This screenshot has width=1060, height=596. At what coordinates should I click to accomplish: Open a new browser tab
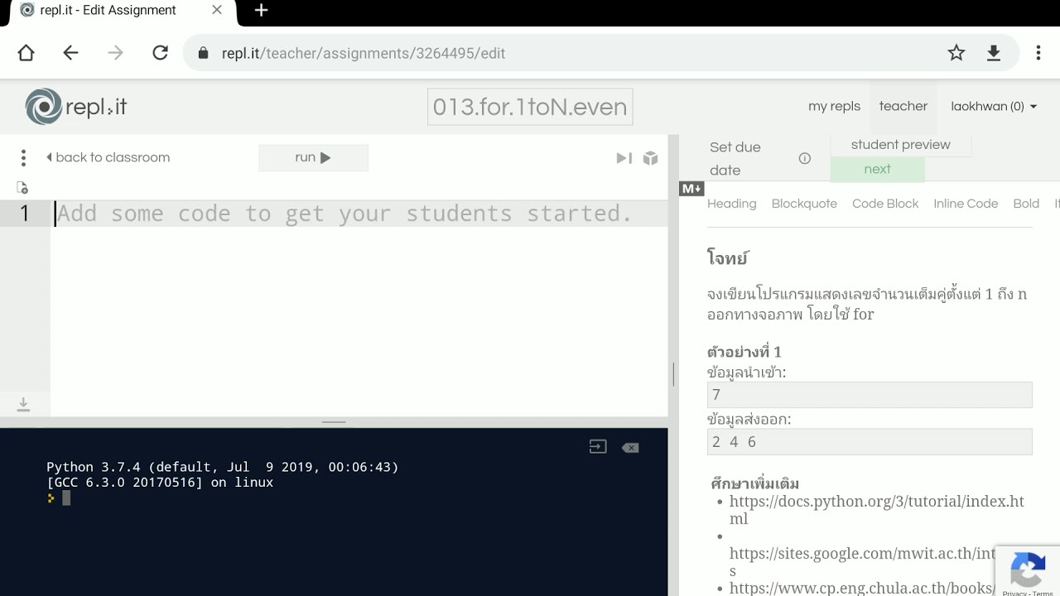(x=262, y=10)
